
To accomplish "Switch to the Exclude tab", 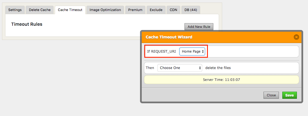I will [x=156, y=10].
